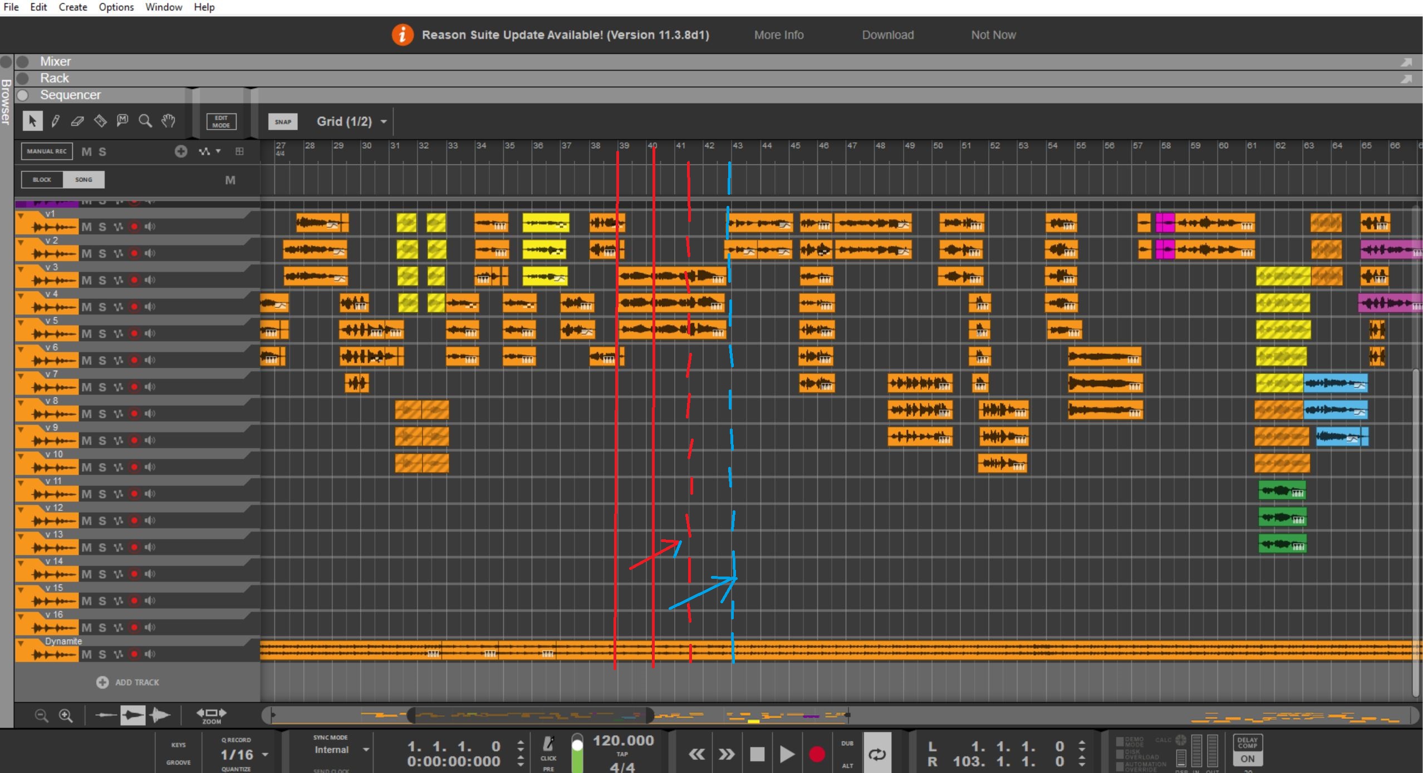Click the zoom in magnifier icon
Viewport: 1423px width, 773px height.
pyautogui.click(x=66, y=715)
